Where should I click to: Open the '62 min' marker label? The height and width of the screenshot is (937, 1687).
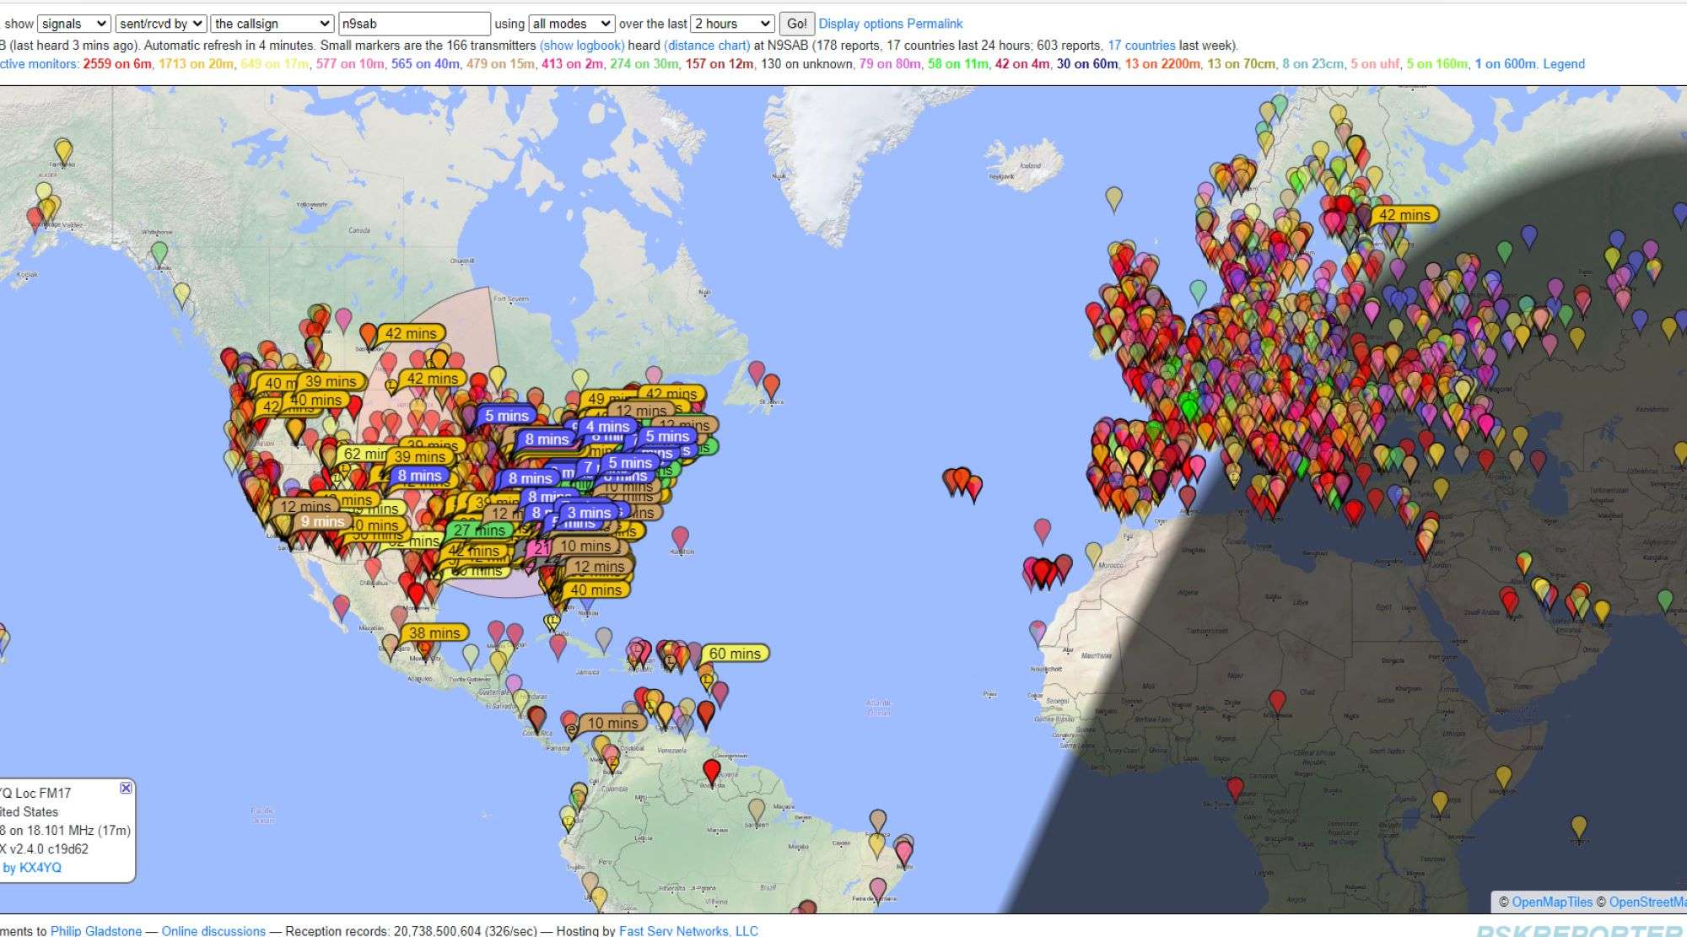pyautogui.click(x=363, y=454)
